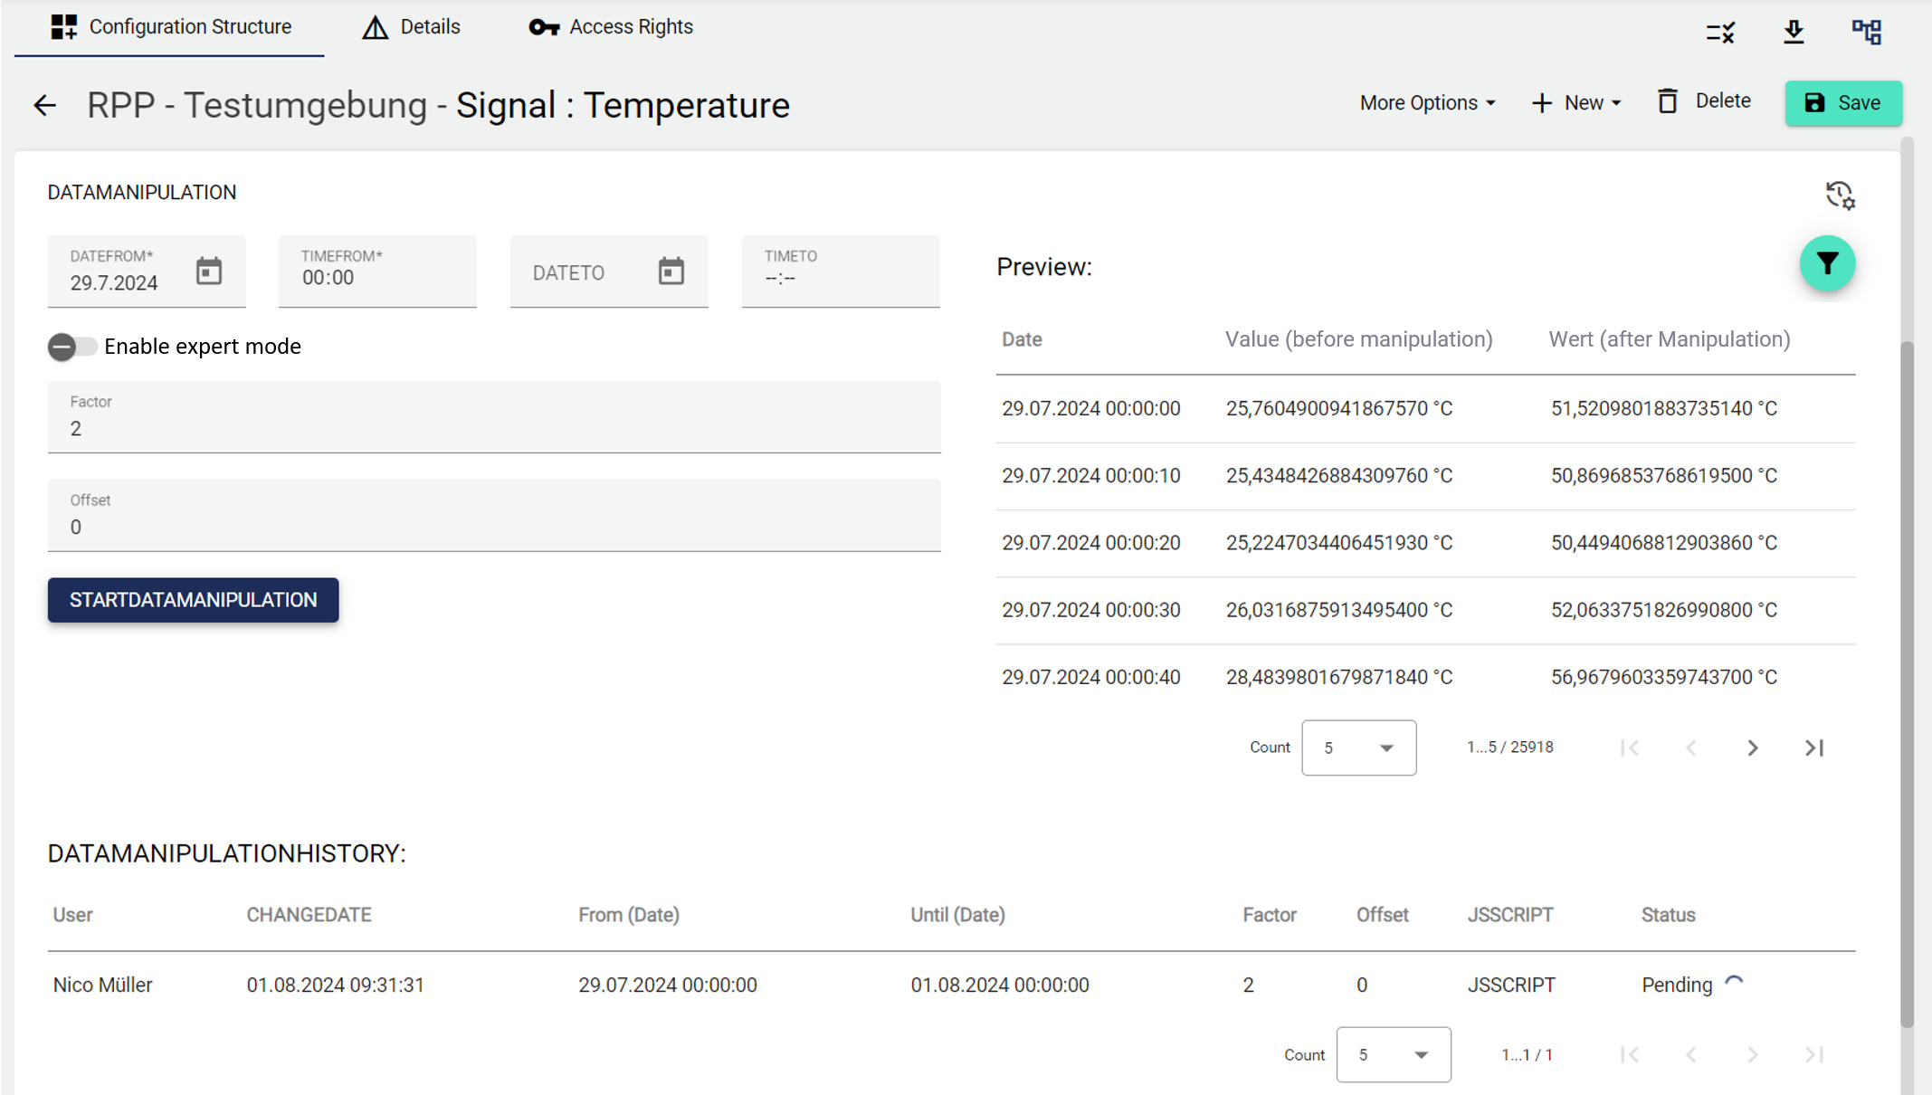This screenshot has width=1932, height=1095.
Task: Open the New dropdown menu
Action: pos(1576,103)
